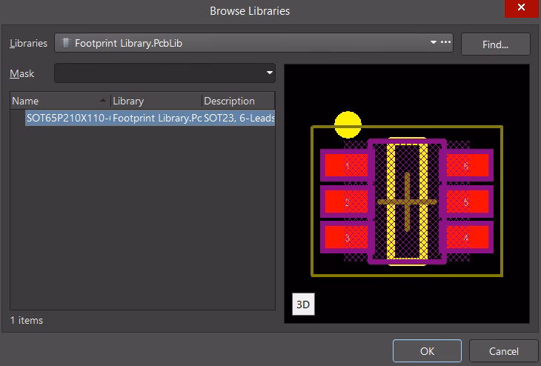
Task: Expand the Mask dropdown arrow
Action: (269, 73)
